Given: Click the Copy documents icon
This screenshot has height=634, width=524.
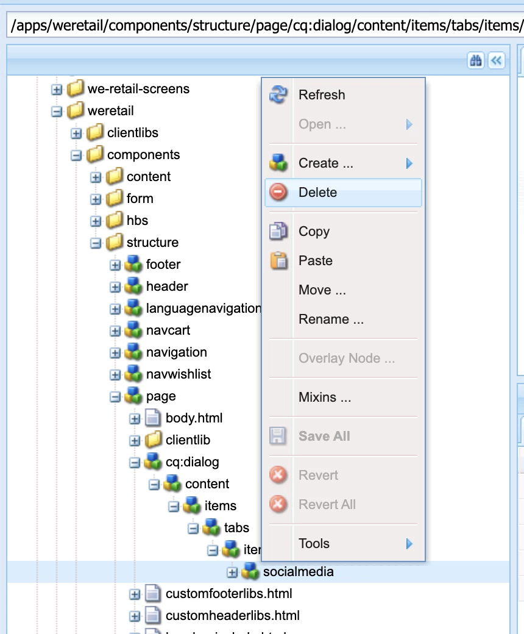Looking at the screenshot, I should click(278, 231).
